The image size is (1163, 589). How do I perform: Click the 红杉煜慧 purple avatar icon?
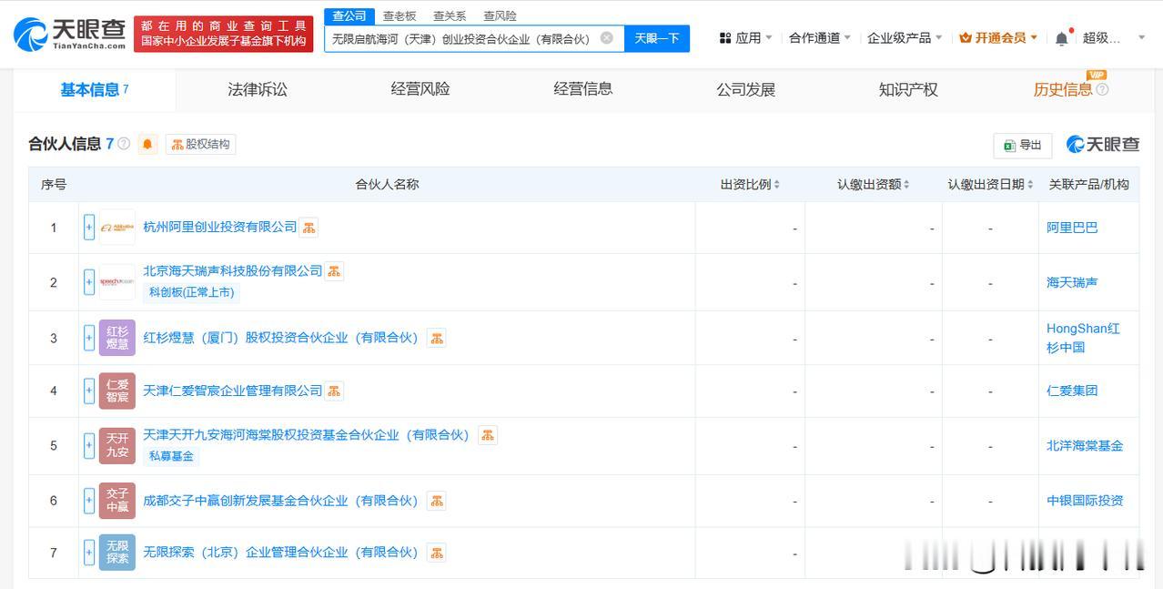[x=117, y=338]
